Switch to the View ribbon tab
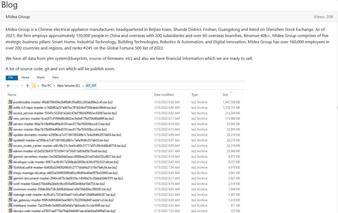This screenshot has width=338, height=213. pos(55,78)
